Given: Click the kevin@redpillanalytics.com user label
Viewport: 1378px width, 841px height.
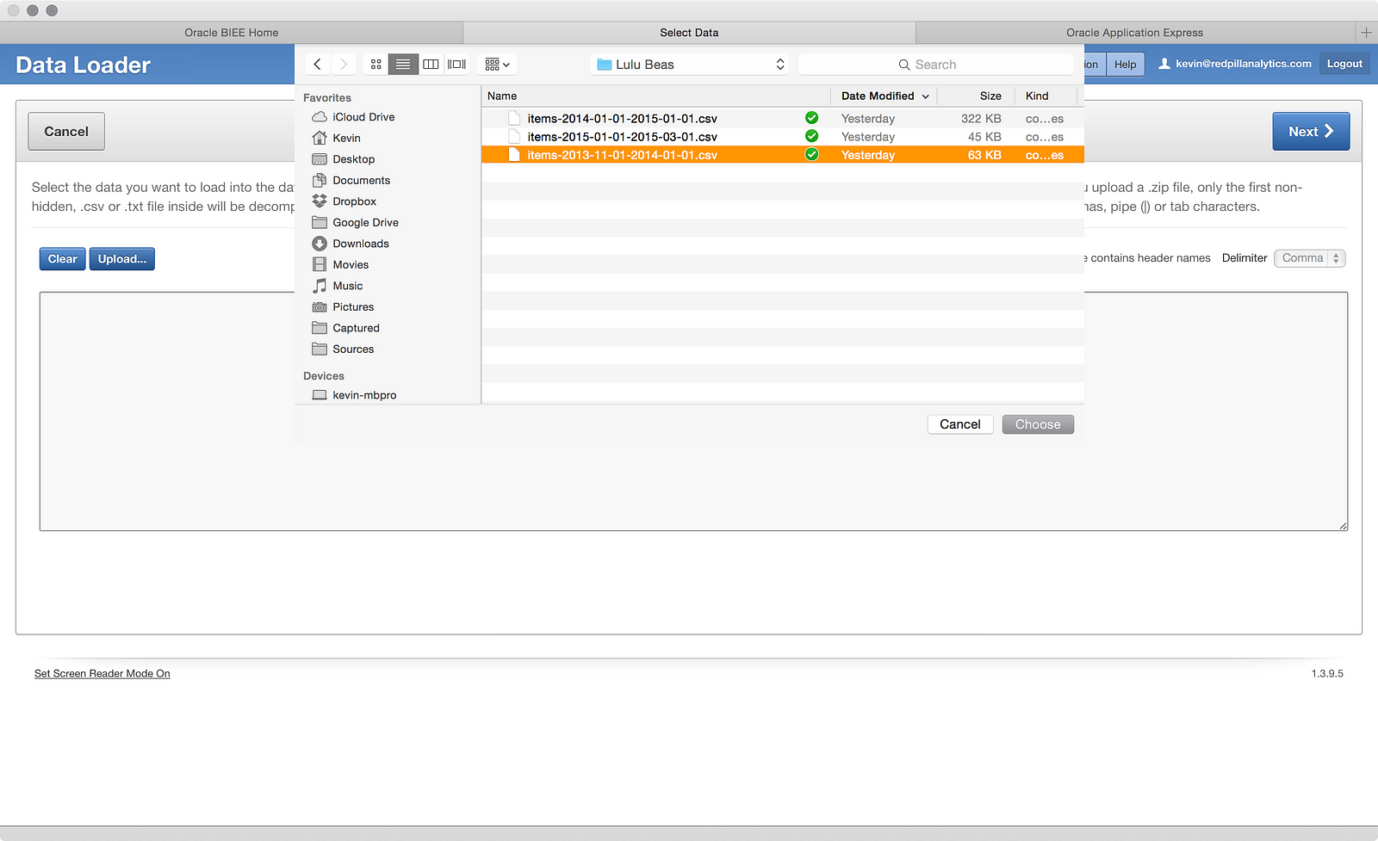Looking at the screenshot, I should (x=1244, y=64).
